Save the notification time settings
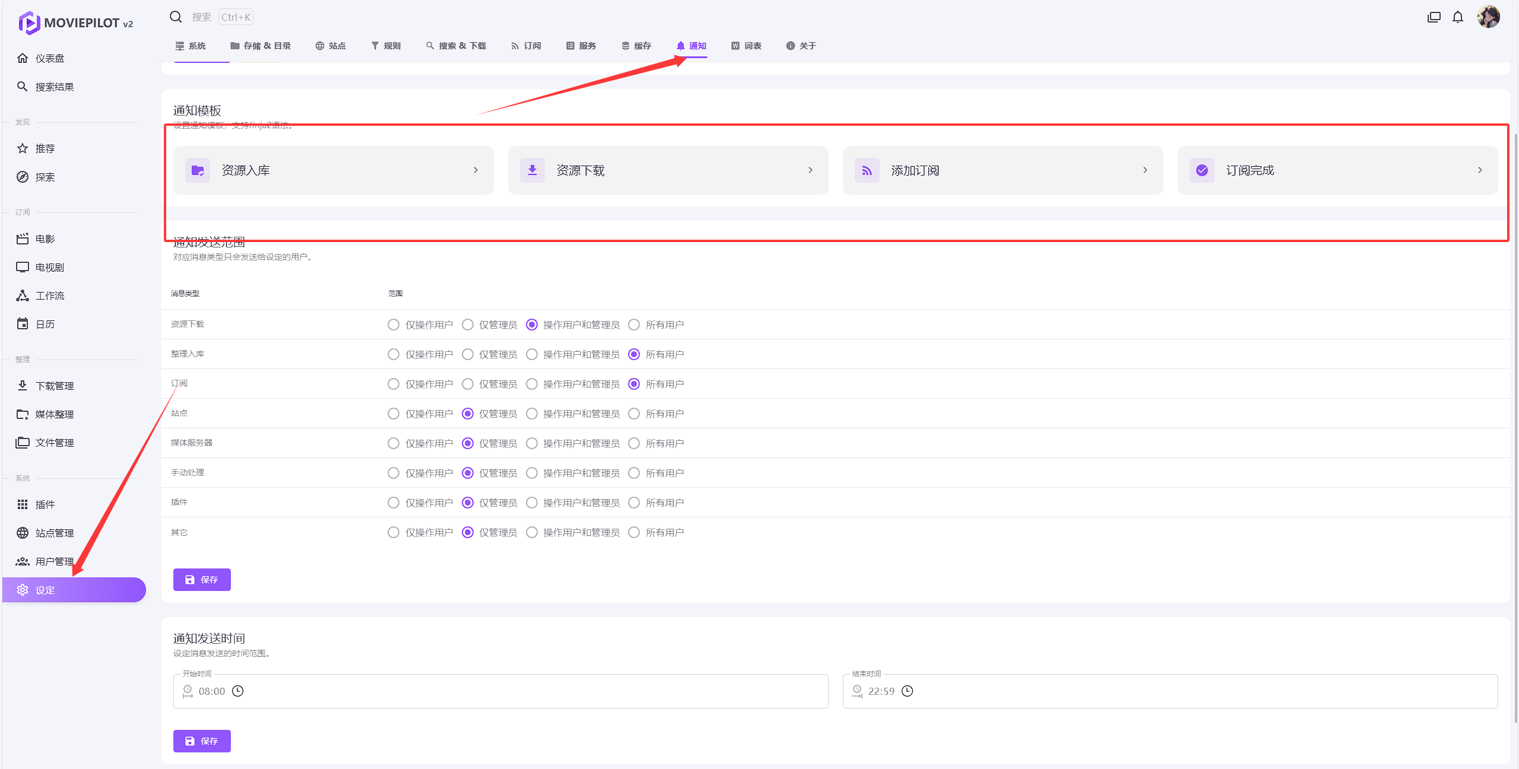1519x769 pixels. click(x=202, y=741)
